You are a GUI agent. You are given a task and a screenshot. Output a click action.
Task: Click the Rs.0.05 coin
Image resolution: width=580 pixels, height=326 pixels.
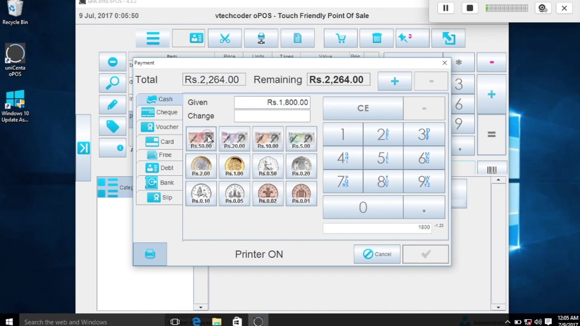(x=234, y=194)
